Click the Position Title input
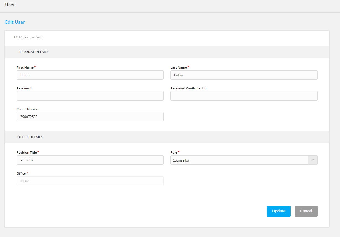This screenshot has width=340, height=237. (x=90, y=160)
